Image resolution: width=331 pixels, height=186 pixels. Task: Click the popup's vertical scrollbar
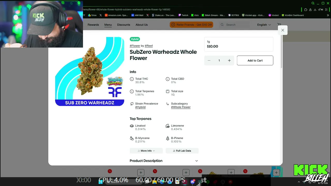(281, 52)
